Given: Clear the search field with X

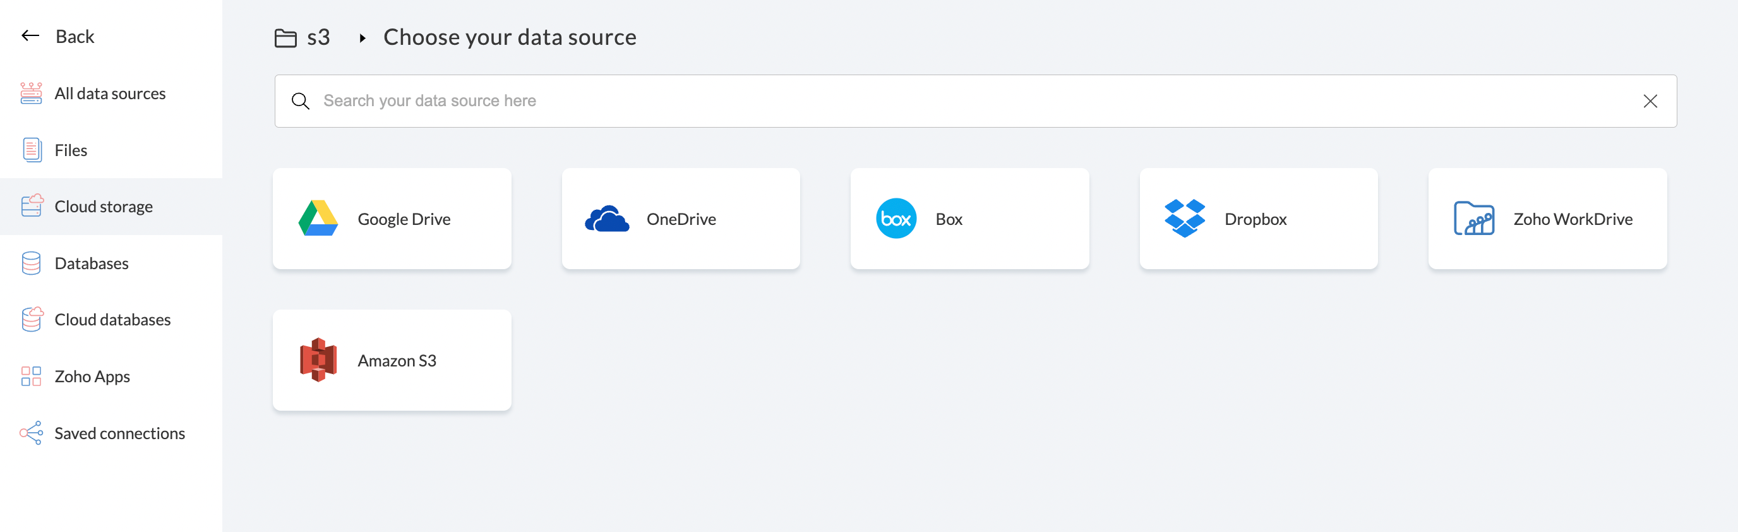Looking at the screenshot, I should pyautogui.click(x=1650, y=101).
